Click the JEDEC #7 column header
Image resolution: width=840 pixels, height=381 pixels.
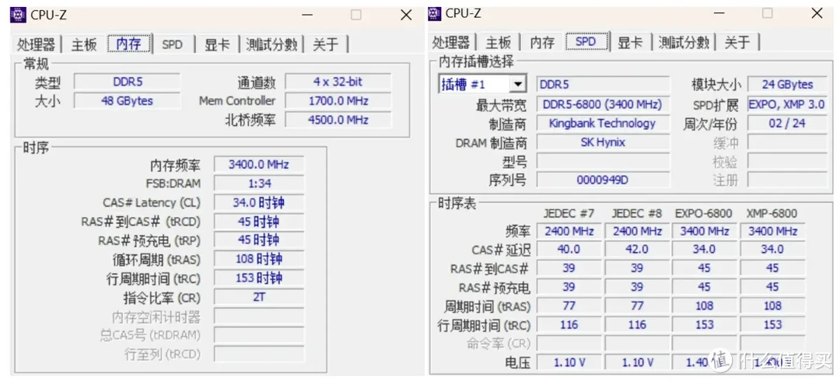click(x=569, y=213)
